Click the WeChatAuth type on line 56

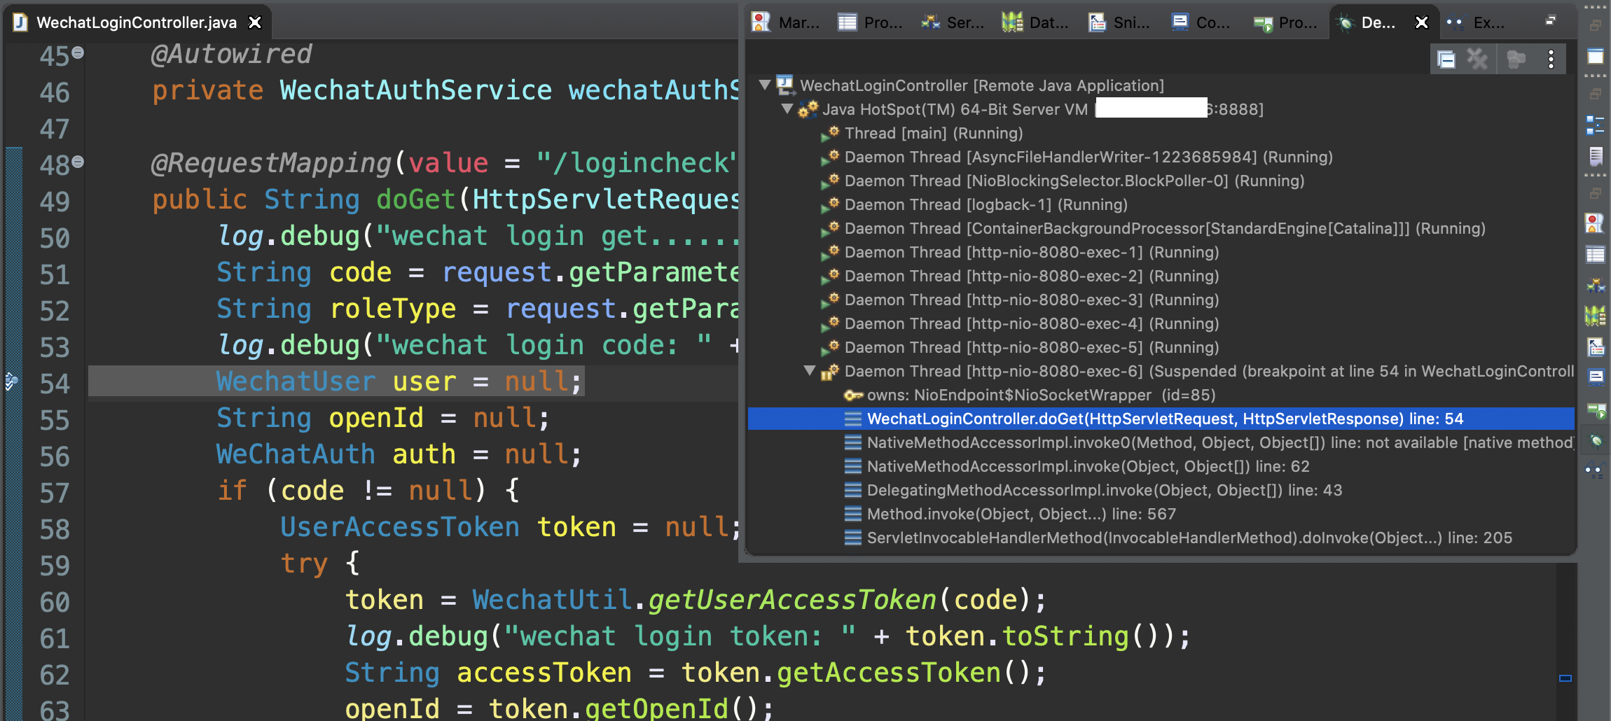pyautogui.click(x=296, y=454)
